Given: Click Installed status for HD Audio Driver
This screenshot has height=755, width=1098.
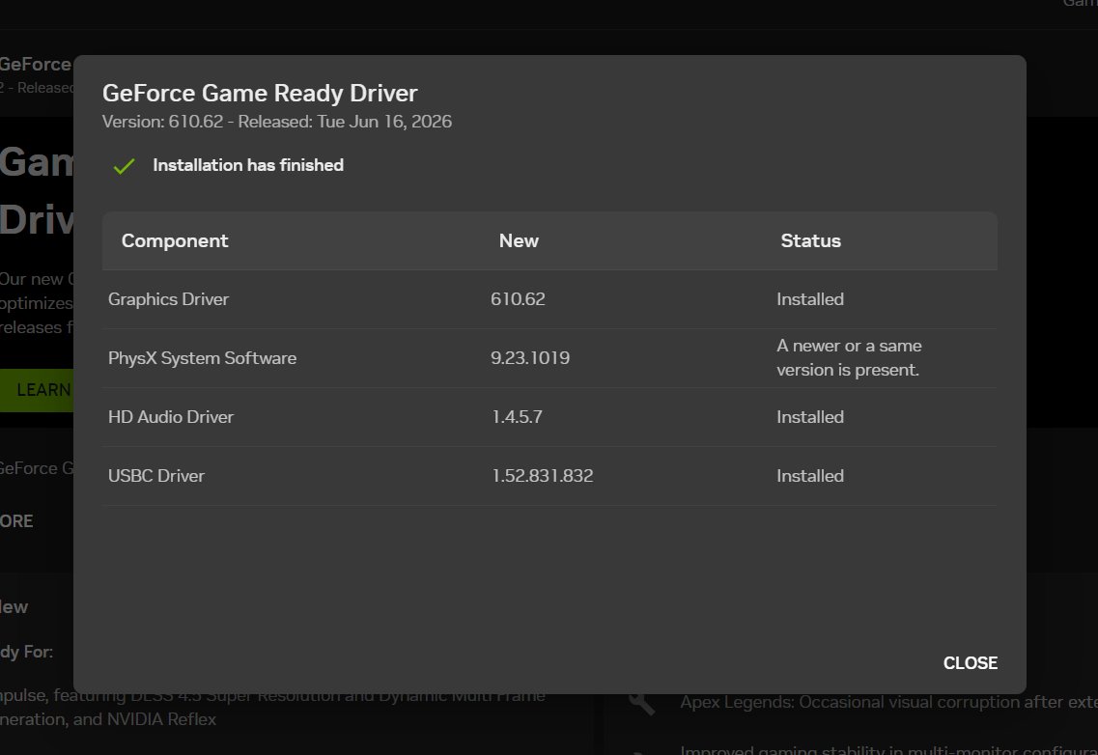Looking at the screenshot, I should pyautogui.click(x=810, y=417).
